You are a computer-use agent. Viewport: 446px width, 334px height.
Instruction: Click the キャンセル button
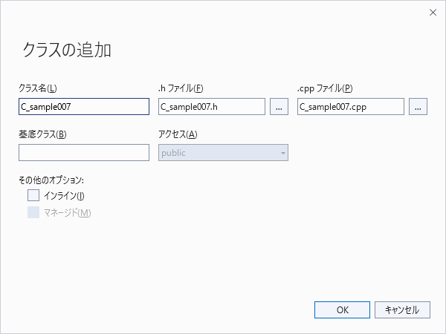(x=402, y=310)
